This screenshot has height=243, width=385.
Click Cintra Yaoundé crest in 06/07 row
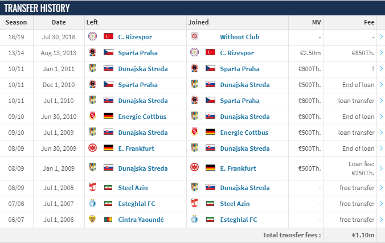(x=92, y=219)
